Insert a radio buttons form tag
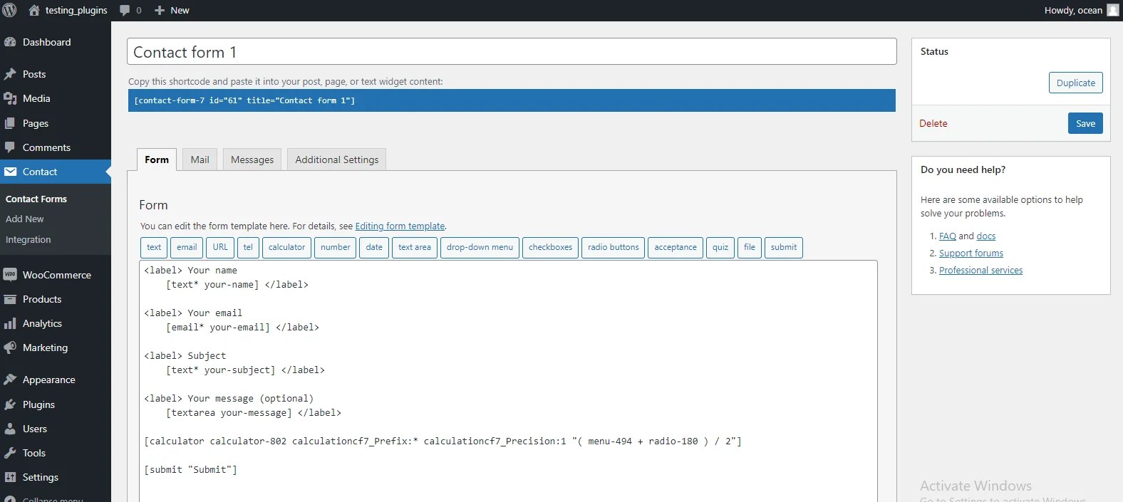The height and width of the screenshot is (502, 1123). pos(613,247)
